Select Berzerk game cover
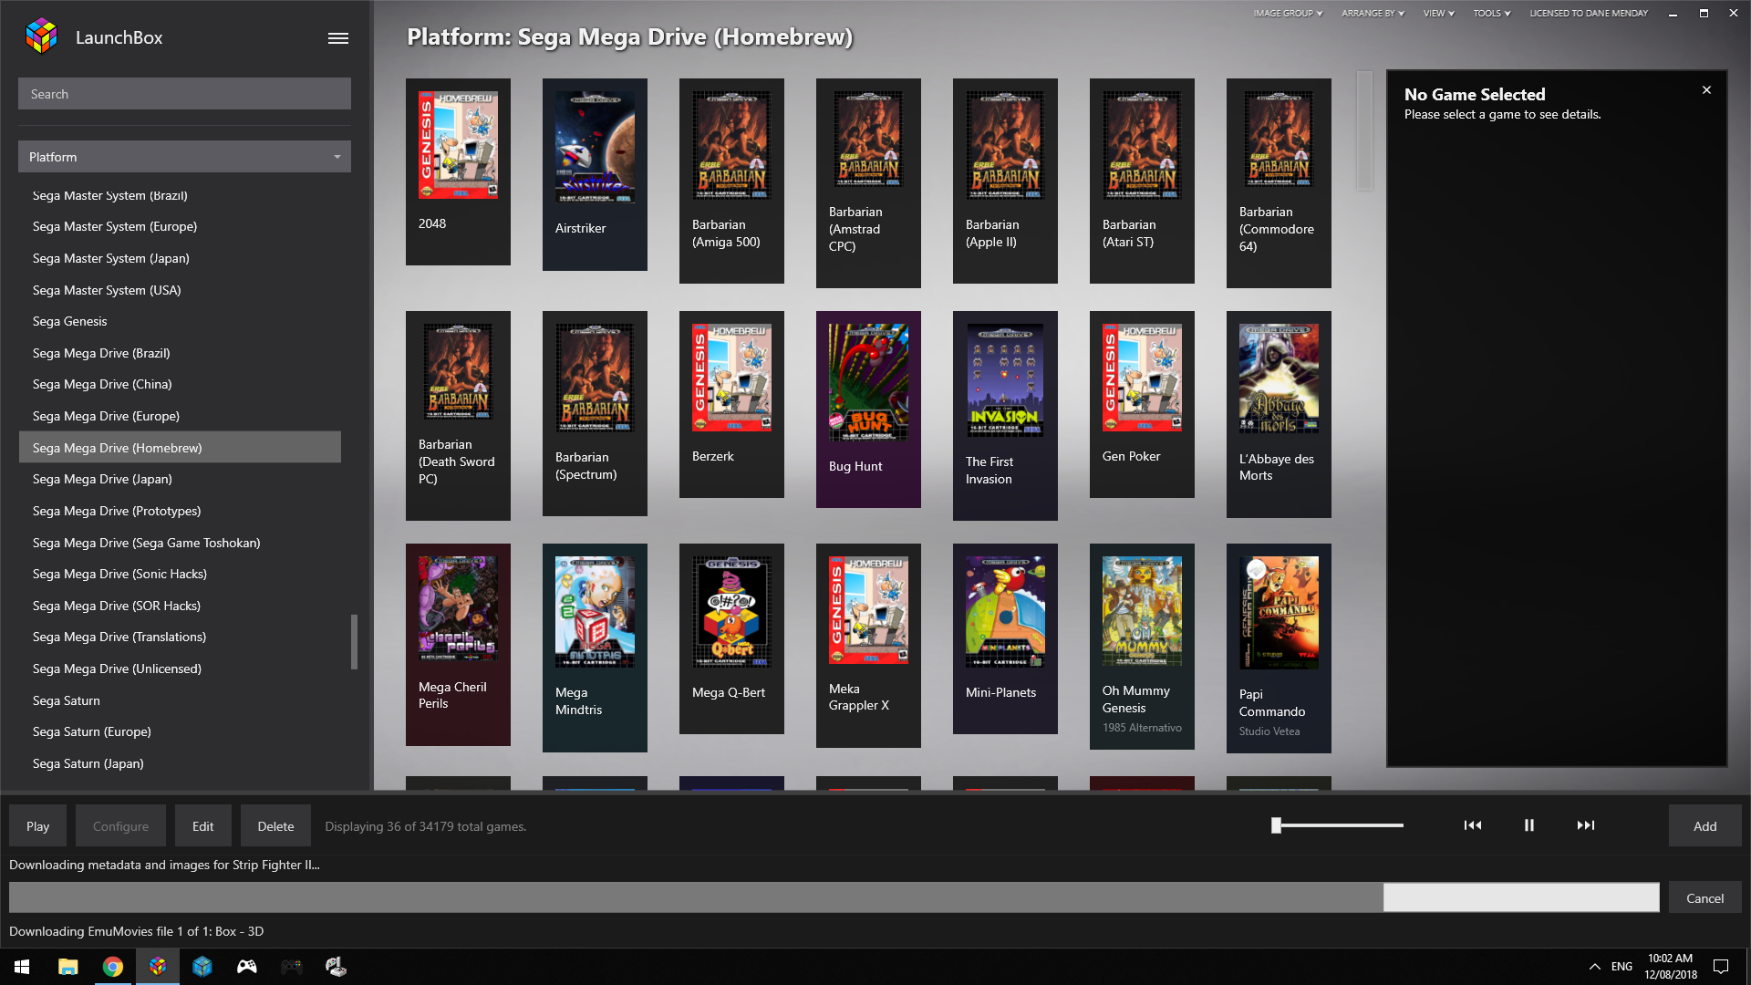The height and width of the screenshot is (985, 1751). click(x=731, y=378)
